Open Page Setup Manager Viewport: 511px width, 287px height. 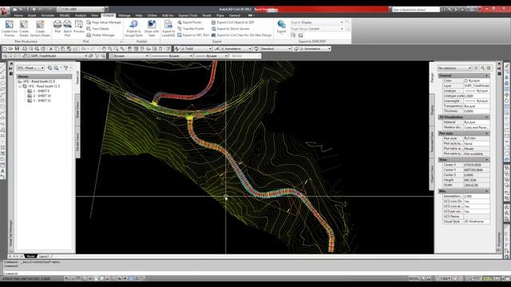(x=104, y=22)
